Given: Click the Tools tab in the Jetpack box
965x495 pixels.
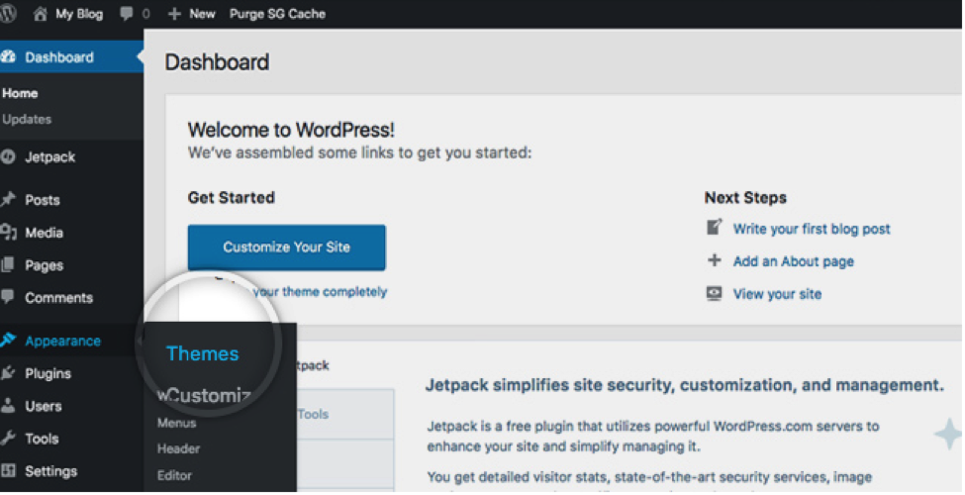Looking at the screenshot, I should [x=314, y=415].
